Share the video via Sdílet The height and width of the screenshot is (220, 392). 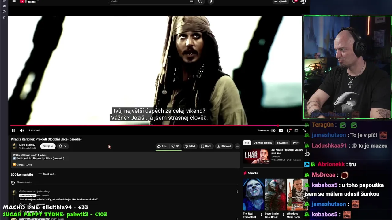click(190, 146)
